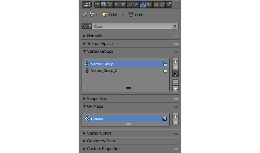Screen dimensions: 260x153
Task: Expand the Normals panel
Action: pos(94,36)
